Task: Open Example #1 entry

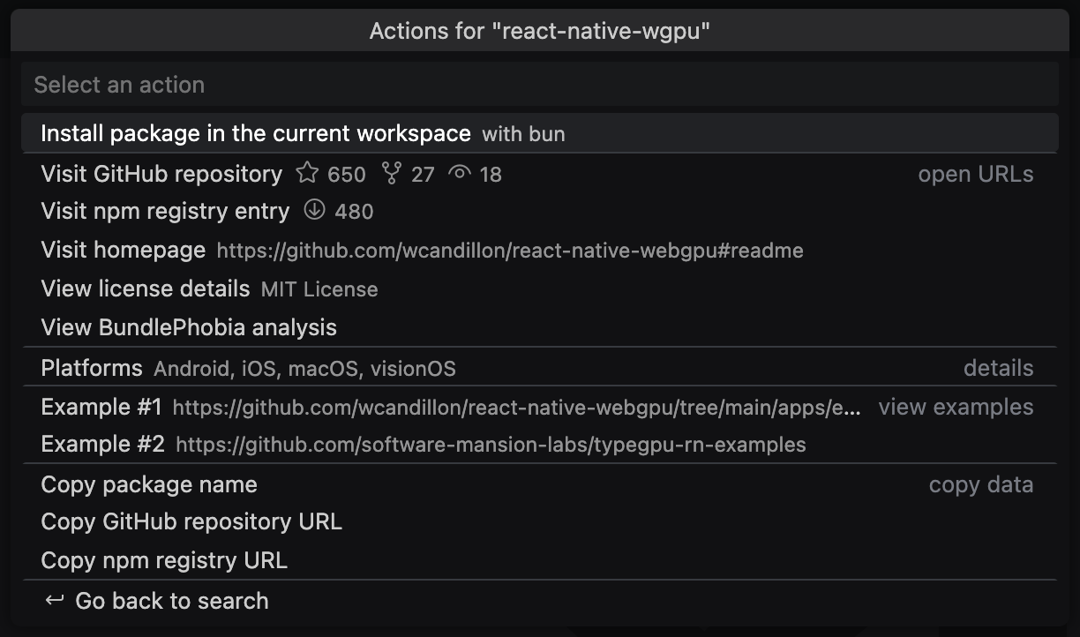Action: pos(539,407)
